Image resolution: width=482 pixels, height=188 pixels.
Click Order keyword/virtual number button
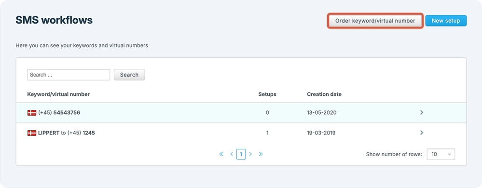point(375,21)
